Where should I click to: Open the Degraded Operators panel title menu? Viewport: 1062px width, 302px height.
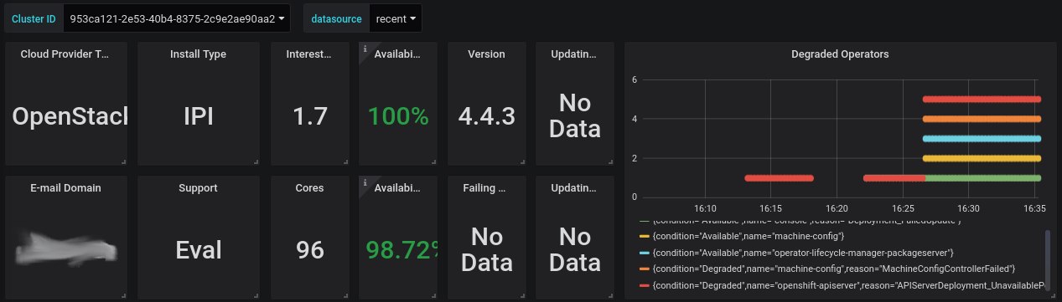(x=840, y=54)
